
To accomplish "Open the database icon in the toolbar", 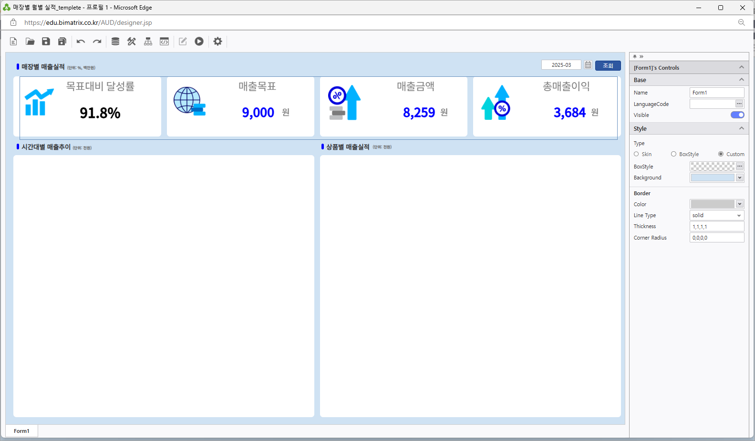I will tap(115, 42).
